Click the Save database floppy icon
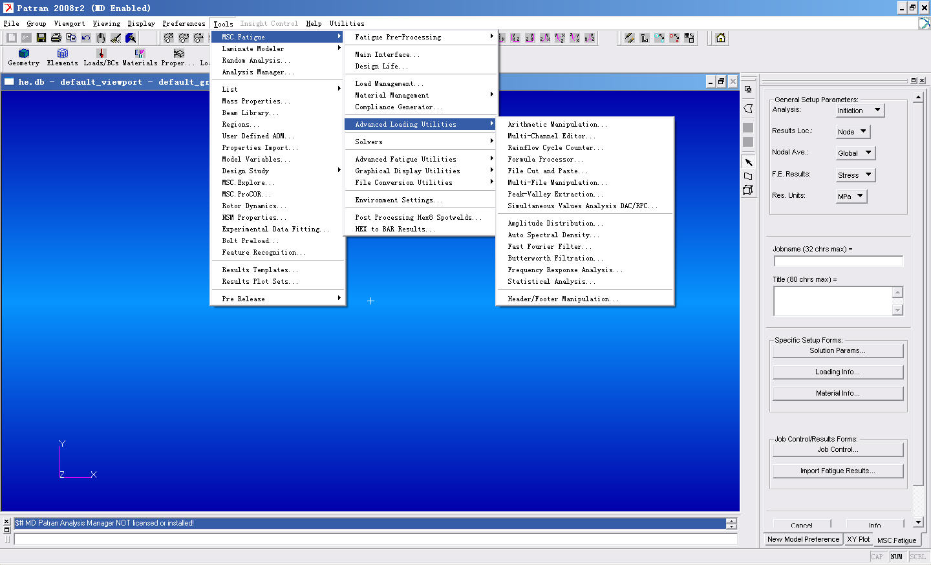Screen dimensions: 931x565 [x=41, y=38]
